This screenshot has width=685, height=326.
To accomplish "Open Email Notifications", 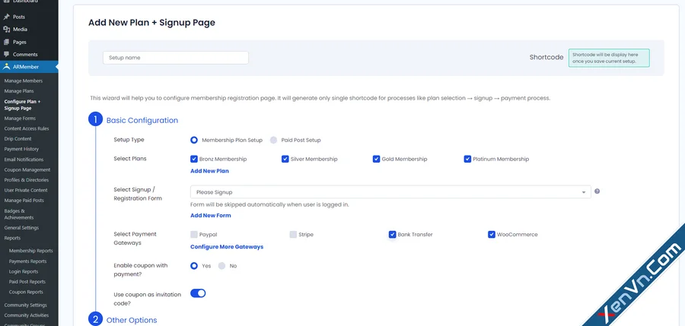I will 24,160.
